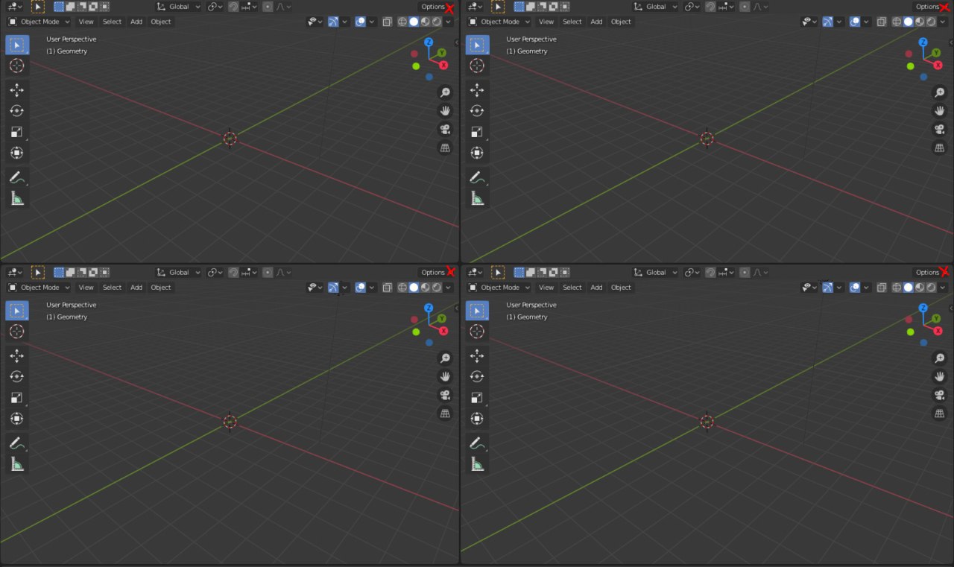Select the Select Box tool in top-left viewport

[x=17, y=45]
